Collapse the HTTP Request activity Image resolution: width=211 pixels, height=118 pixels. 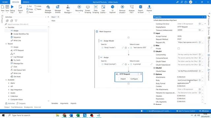click(x=141, y=74)
